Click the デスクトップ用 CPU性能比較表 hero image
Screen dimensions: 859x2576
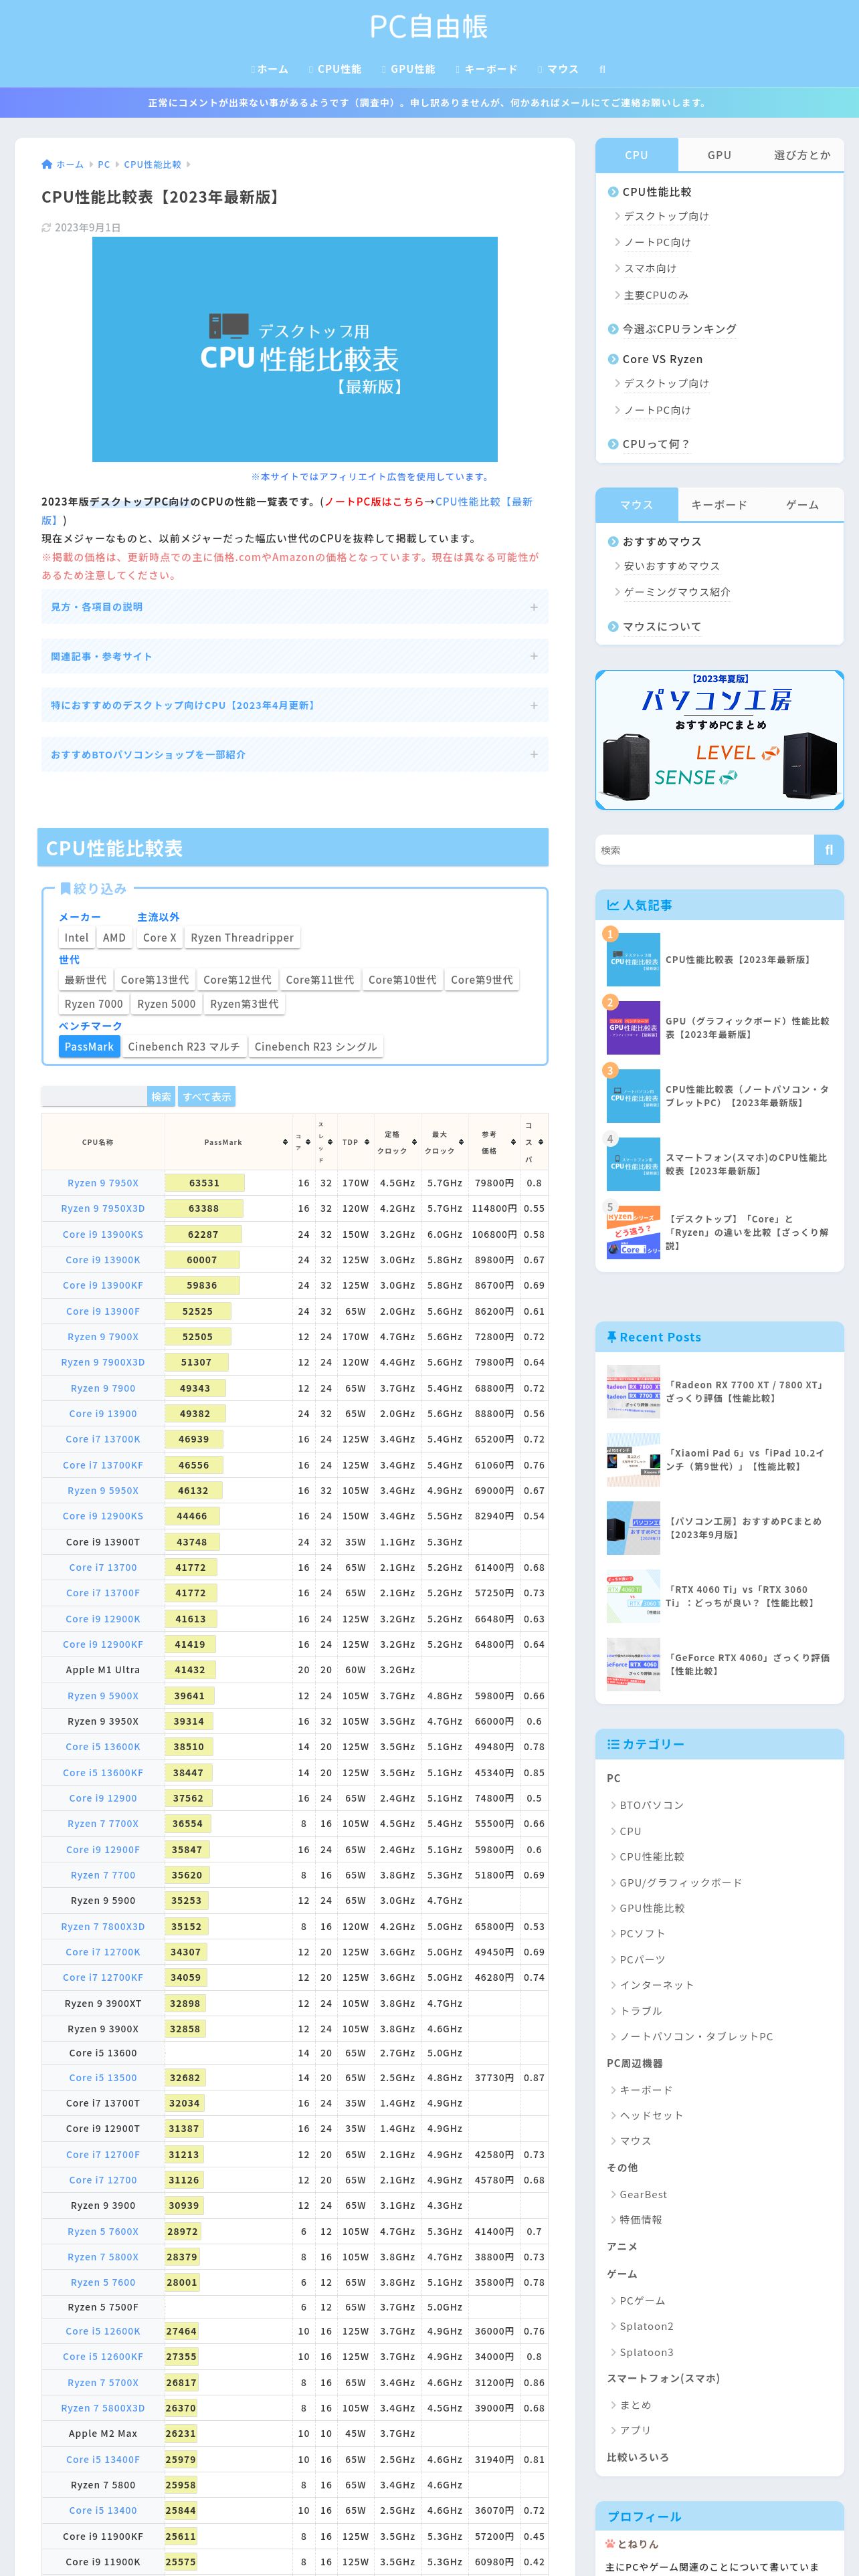coord(295,349)
